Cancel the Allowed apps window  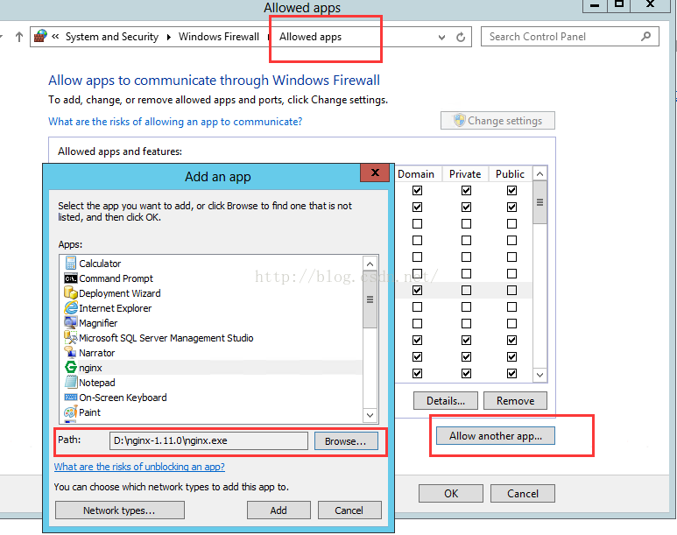click(x=523, y=493)
